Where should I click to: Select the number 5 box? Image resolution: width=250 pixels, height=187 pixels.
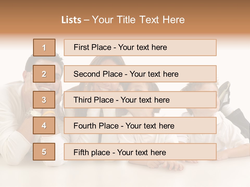coord(44,152)
